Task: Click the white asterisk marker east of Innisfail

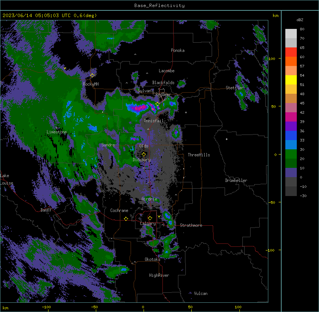Action: (x=186, y=113)
